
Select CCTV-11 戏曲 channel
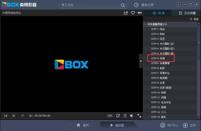coord(170,97)
